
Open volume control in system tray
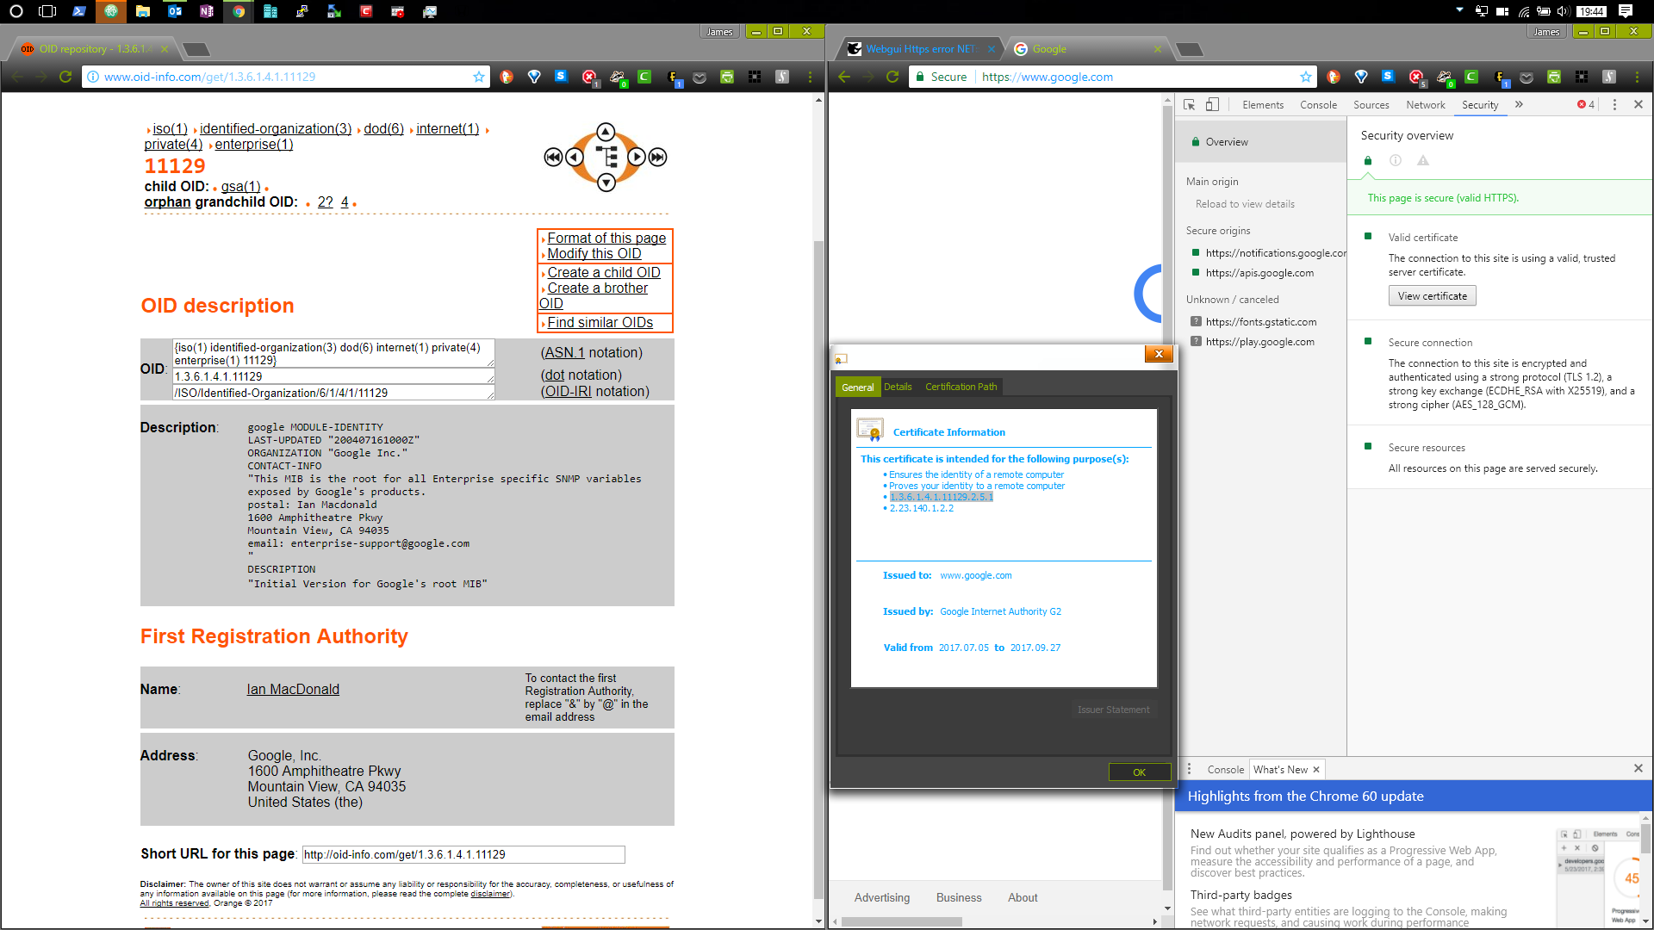tap(1564, 11)
